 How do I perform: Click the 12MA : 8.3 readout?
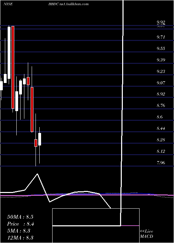pyautogui.click(x=20, y=237)
